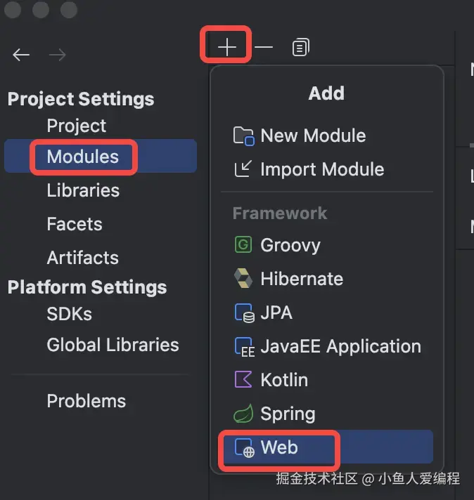
Task: Click the Spring leaf icon
Action: coord(243,414)
